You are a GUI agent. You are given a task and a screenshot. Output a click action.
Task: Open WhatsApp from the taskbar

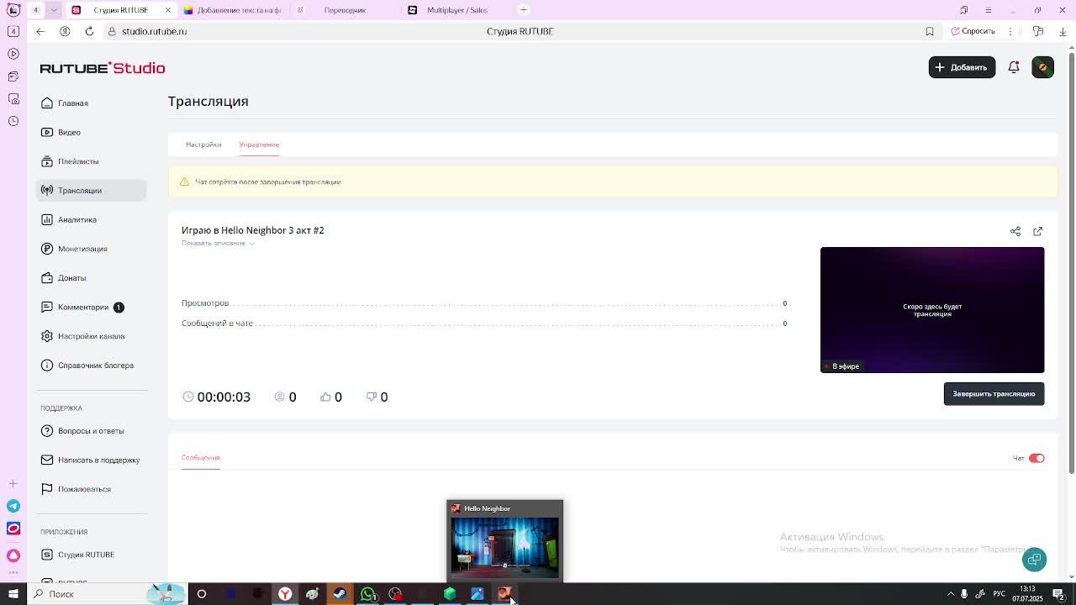pos(368,594)
